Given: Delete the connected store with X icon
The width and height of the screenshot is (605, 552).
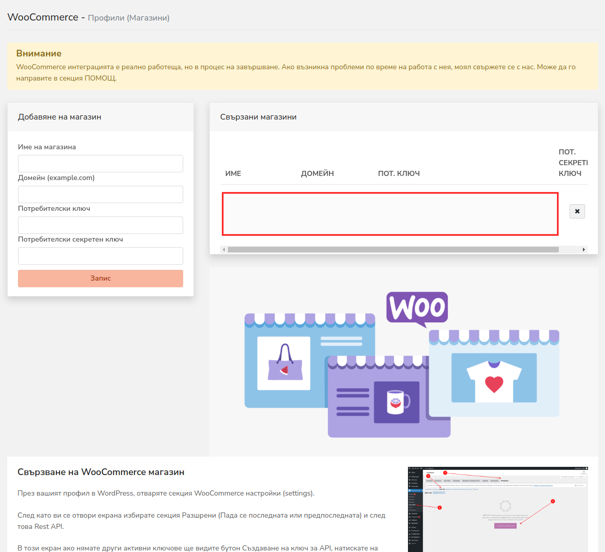Looking at the screenshot, I should pos(577,211).
